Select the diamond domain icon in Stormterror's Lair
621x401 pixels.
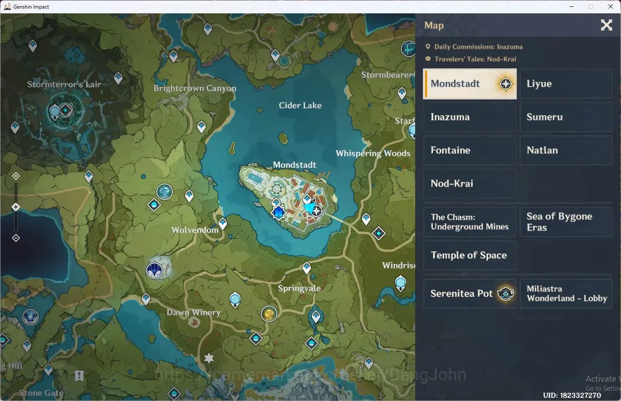(66, 111)
